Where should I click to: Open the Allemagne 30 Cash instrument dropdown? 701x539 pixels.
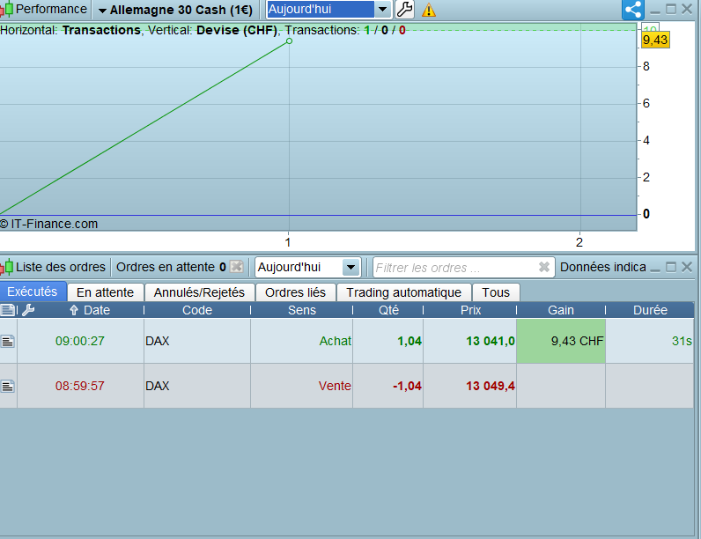174,10
